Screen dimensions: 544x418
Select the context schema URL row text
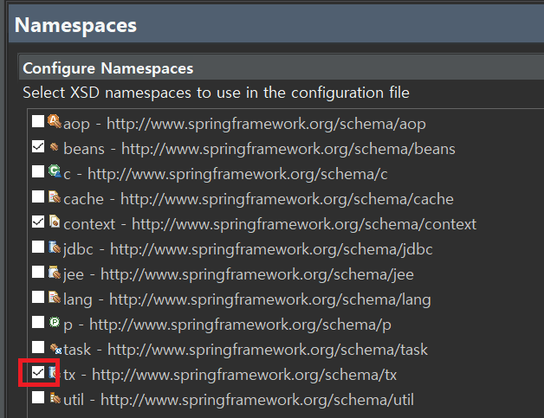click(270, 224)
